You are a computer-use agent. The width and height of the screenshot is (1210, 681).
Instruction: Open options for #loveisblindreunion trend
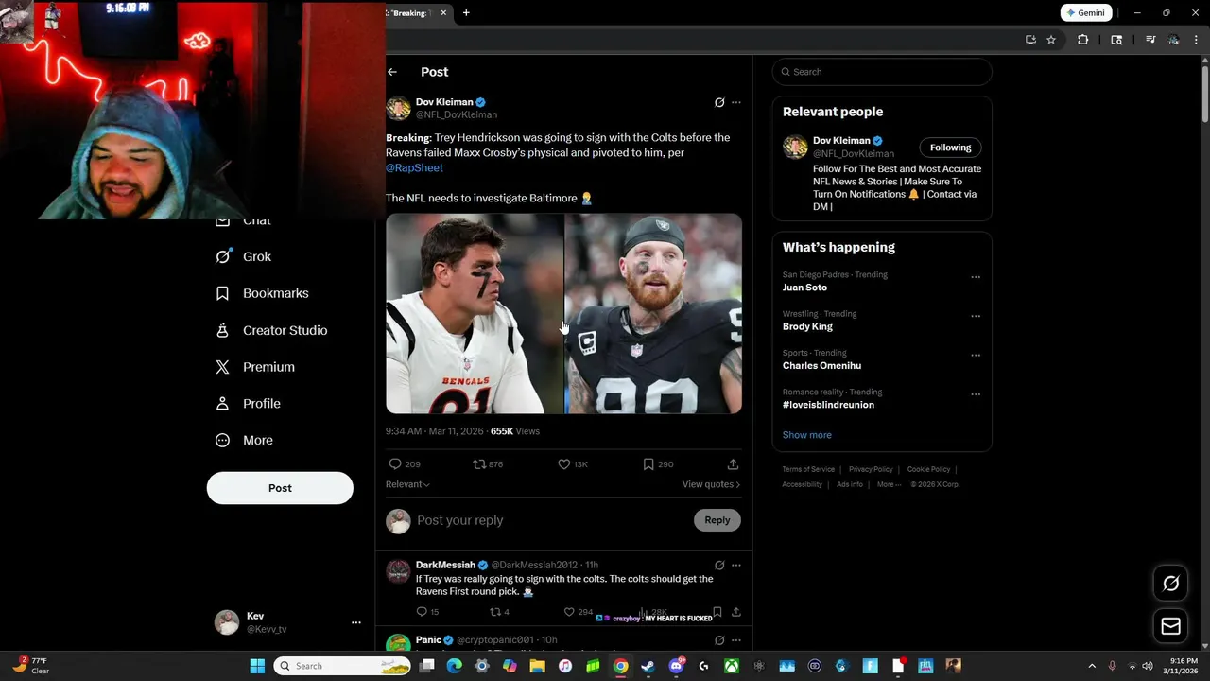[x=976, y=394]
